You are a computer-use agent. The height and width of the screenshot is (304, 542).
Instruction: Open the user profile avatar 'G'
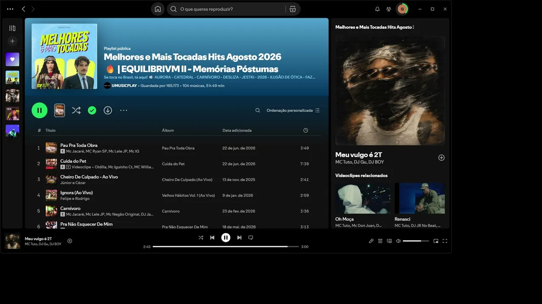[402, 9]
